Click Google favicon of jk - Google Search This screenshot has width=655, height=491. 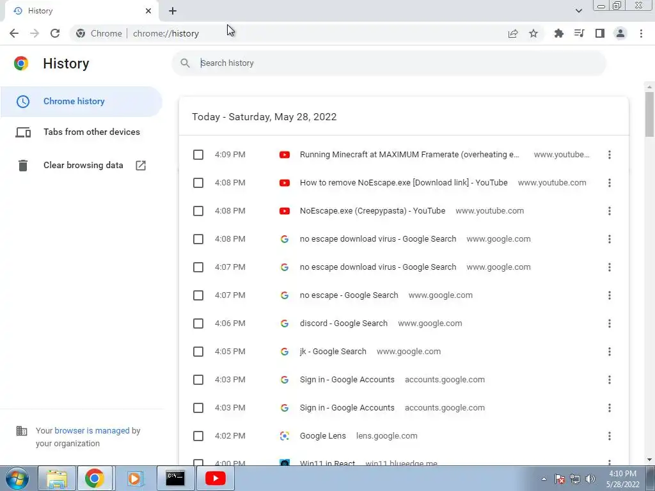(285, 352)
